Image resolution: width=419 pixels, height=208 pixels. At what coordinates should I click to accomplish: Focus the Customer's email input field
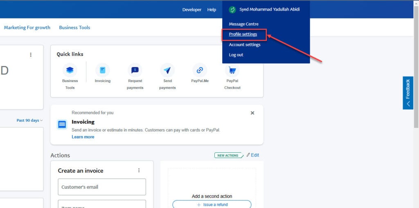[x=102, y=187]
